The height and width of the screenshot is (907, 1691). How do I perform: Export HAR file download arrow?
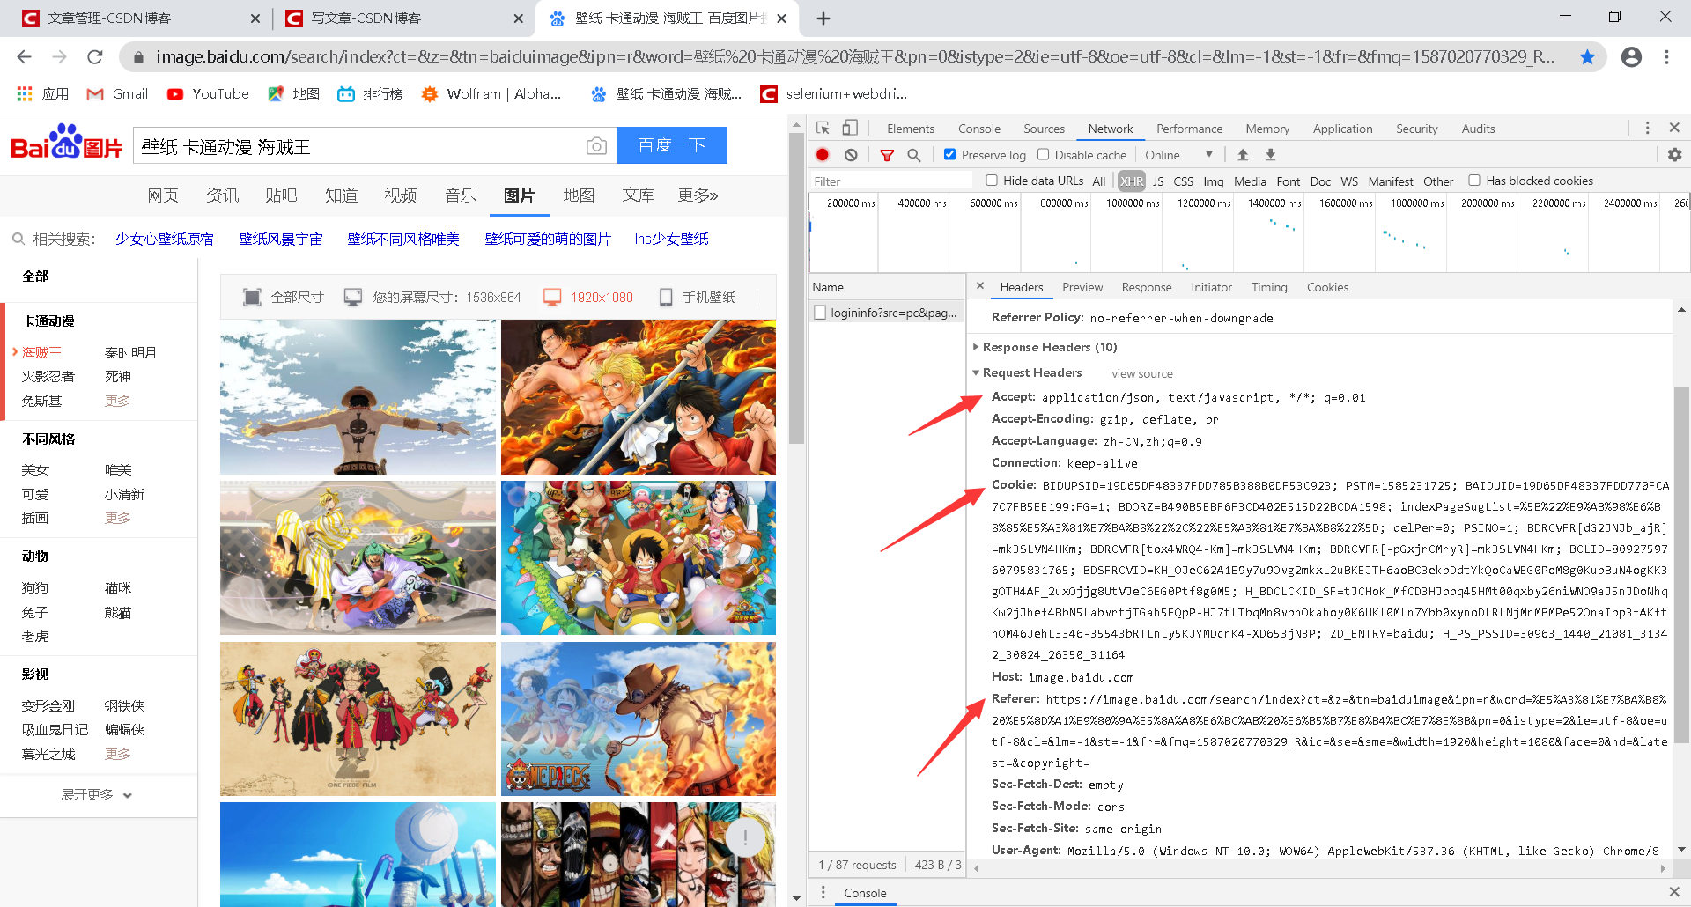1270,155
